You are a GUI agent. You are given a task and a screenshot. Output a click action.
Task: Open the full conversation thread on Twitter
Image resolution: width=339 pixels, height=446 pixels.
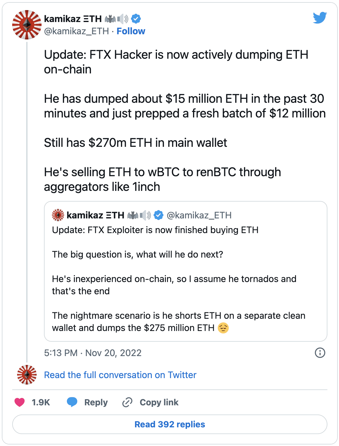click(x=120, y=375)
